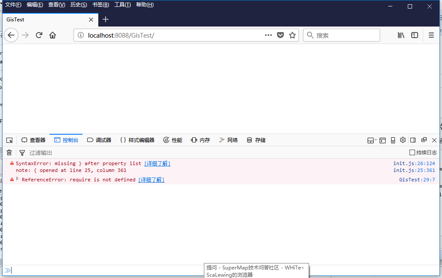
Task: Open the iframe target selector dropdown
Action: pyautogui.click(x=372, y=140)
